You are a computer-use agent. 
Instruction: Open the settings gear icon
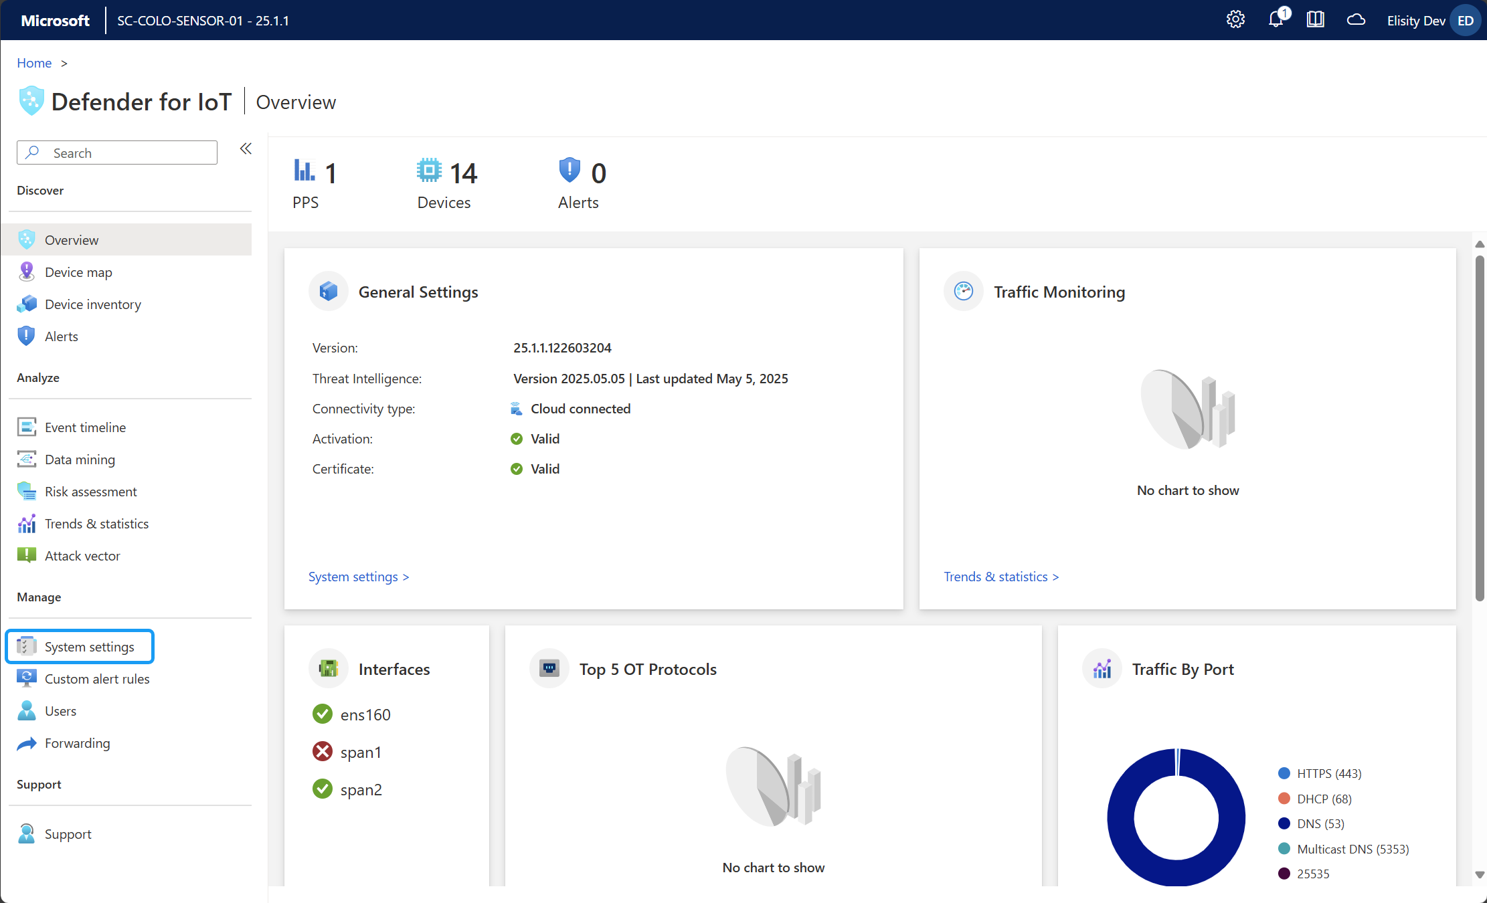coord(1235,20)
